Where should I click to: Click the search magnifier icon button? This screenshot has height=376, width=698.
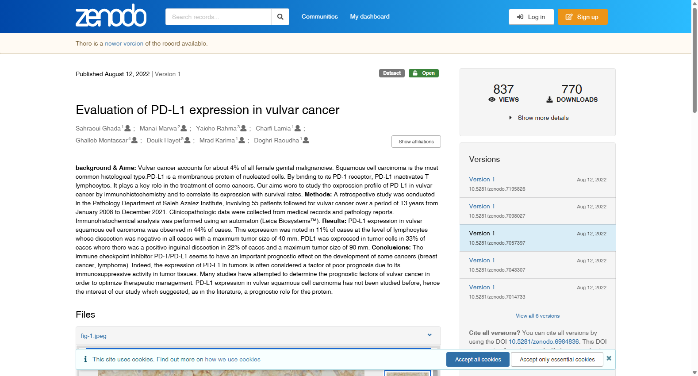coord(280,17)
